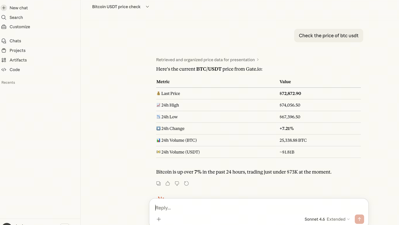Image resolution: width=399 pixels, height=225 pixels.
Task: Click the Bitcoin USDT price check title
Action: [116, 7]
